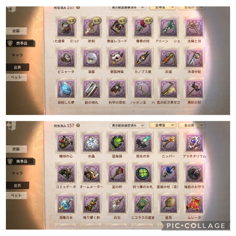Select the saxophone accessory icon

[x=168, y=89]
